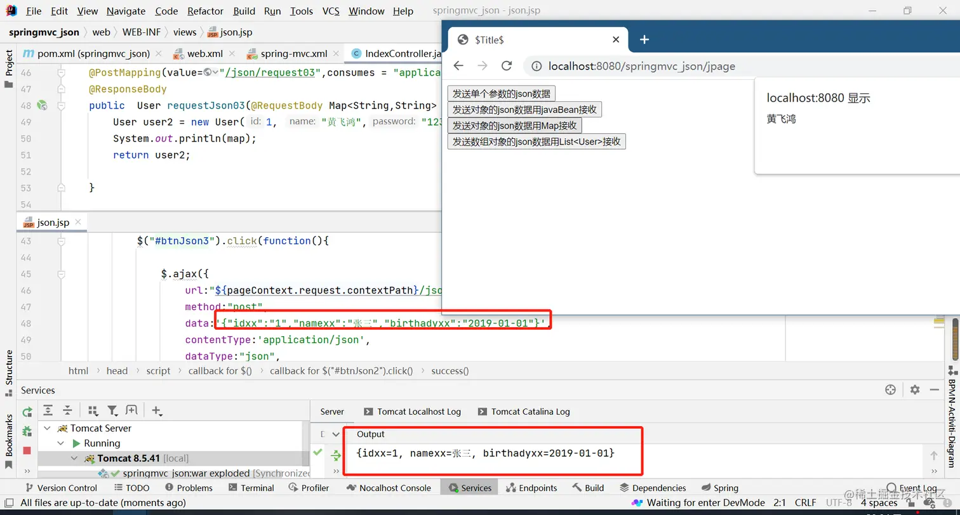
Task: Go back in the browser
Action: point(458,66)
